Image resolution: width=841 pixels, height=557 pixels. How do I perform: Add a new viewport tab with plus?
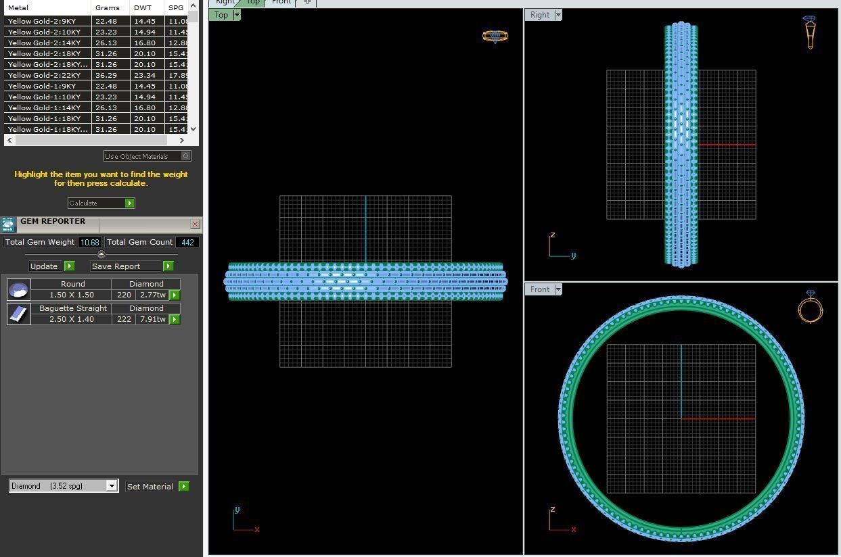pos(307,2)
